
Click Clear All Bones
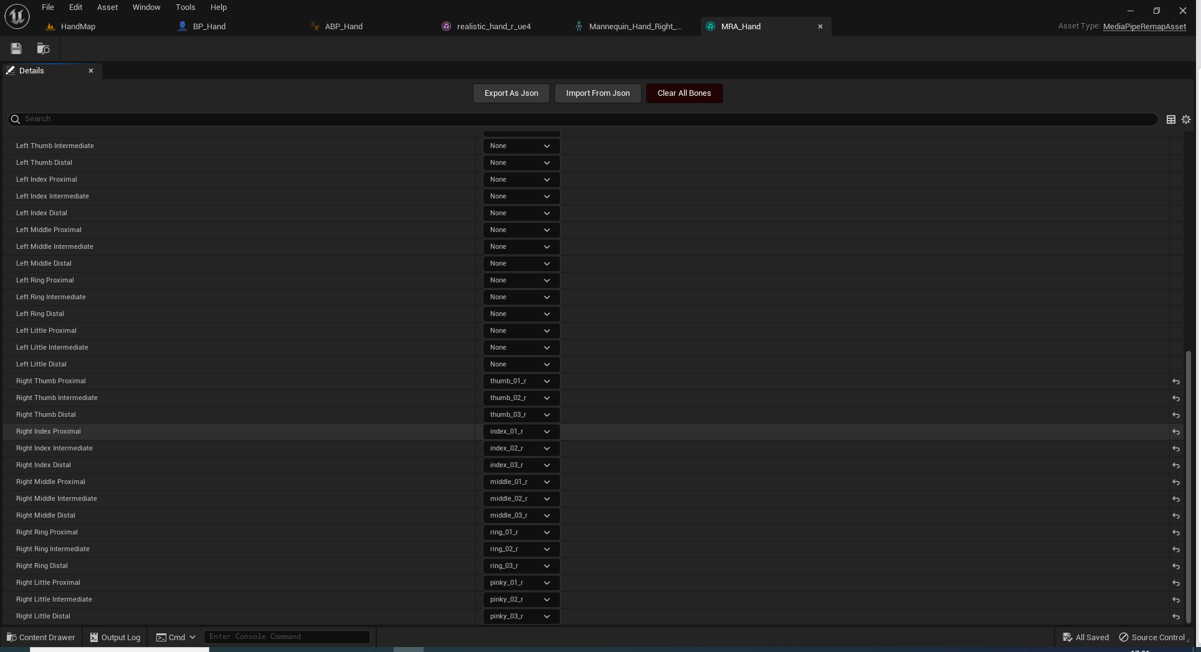click(x=683, y=93)
